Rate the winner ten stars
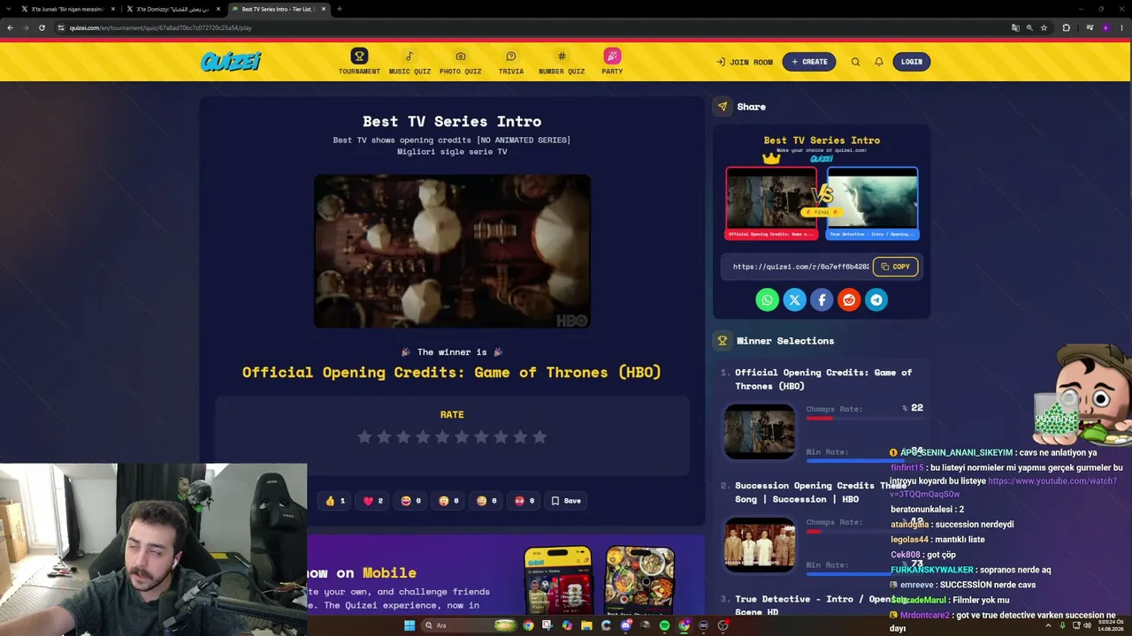This screenshot has width=1132, height=636. point(539,436)
